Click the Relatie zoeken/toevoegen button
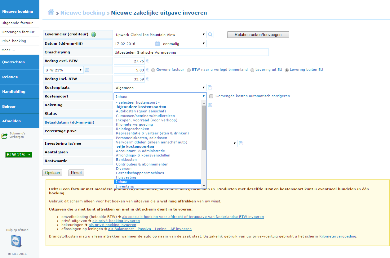Image resolution: width=390 pixels, height=258 pixels. tap(258, 34)
